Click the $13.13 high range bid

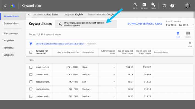tap(147, 96)
